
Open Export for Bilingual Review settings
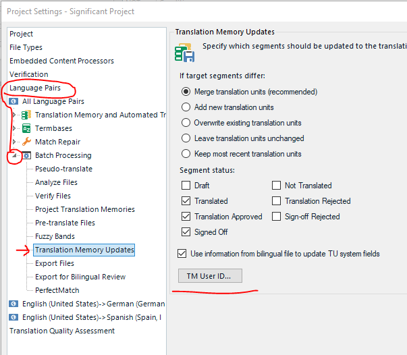(80, 277)
